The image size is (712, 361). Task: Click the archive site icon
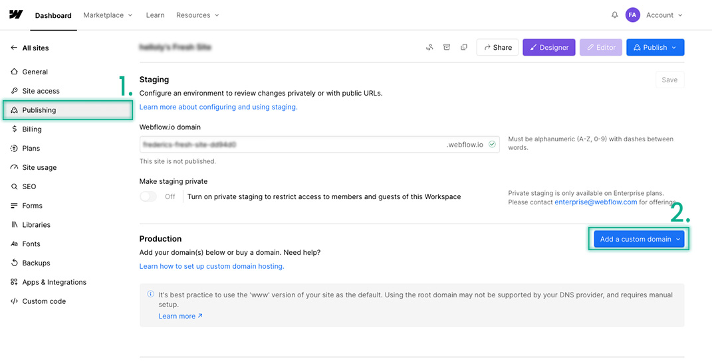pyautogui.click(x=446, y=47)
